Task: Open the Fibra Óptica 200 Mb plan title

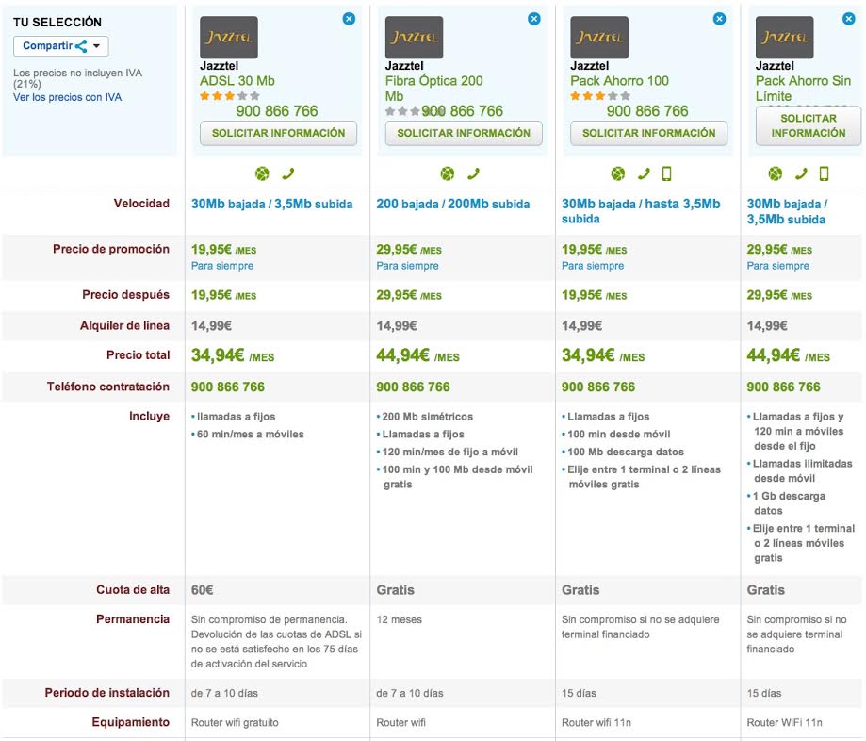Action: 433,89
